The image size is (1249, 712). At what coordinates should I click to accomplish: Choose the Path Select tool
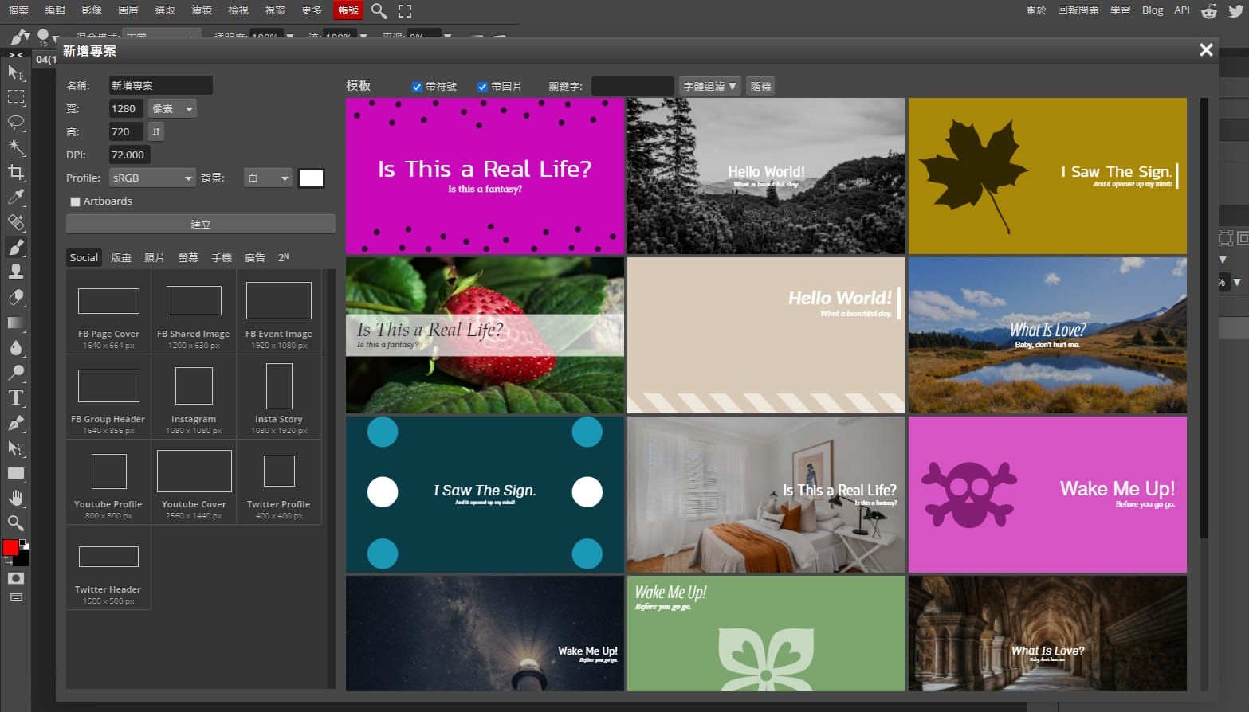(x=16, y=448)
